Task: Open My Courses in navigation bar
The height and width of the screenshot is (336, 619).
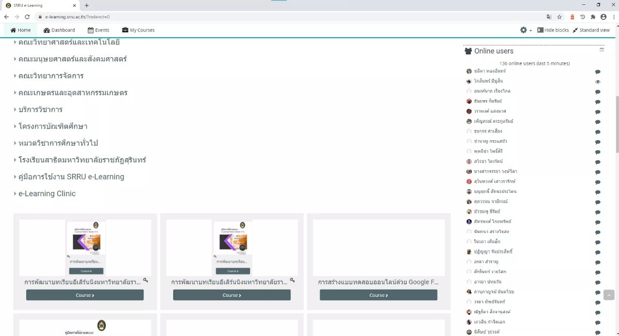Action: tap(138, 30)
